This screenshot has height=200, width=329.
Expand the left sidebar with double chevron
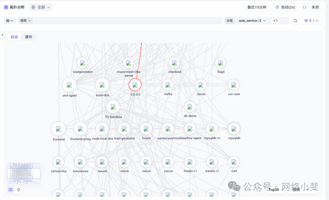2,35
